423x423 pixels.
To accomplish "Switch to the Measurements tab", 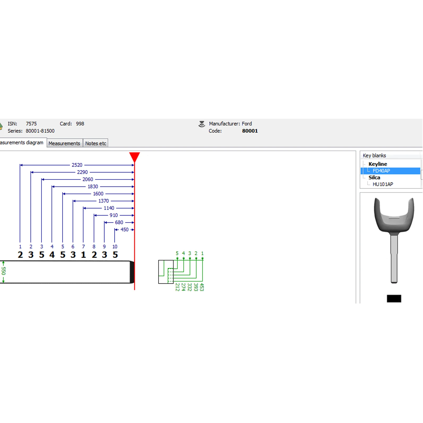I will coord(64,143).
